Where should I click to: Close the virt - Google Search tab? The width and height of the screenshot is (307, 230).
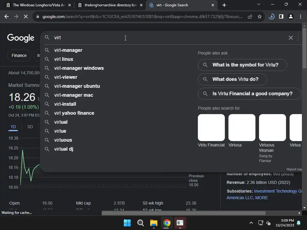(x=213, y=5)
